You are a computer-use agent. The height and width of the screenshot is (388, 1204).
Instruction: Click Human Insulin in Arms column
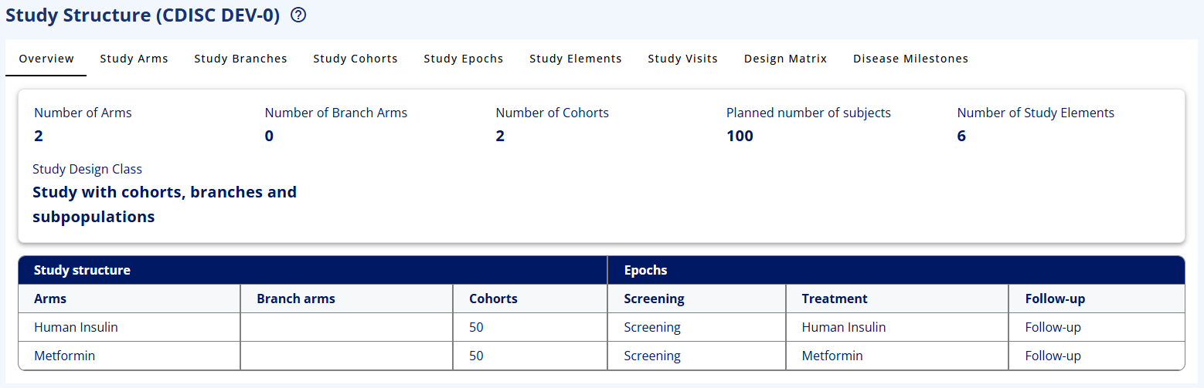click(76, 327)
